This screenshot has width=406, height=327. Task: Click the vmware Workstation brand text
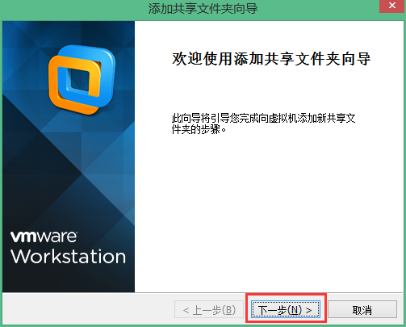(x=68, y=247)
